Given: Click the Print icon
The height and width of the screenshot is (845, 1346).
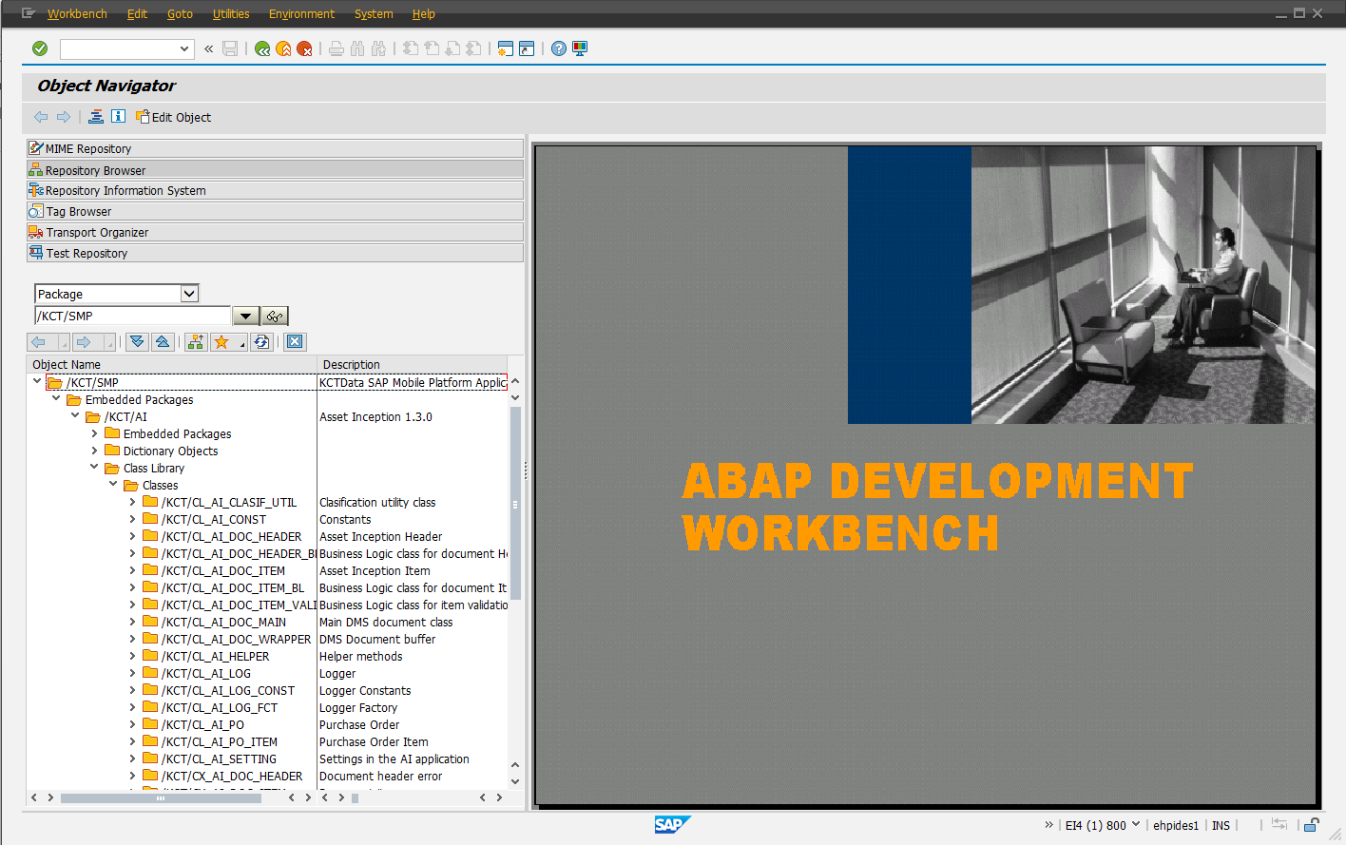Looking at the screenshot, I should pos(336,48).
